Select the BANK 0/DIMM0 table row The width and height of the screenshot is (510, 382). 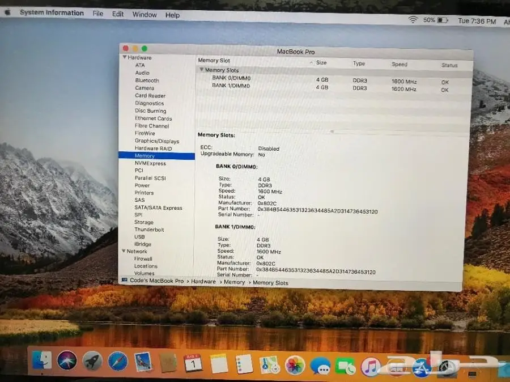click(334, 79)
